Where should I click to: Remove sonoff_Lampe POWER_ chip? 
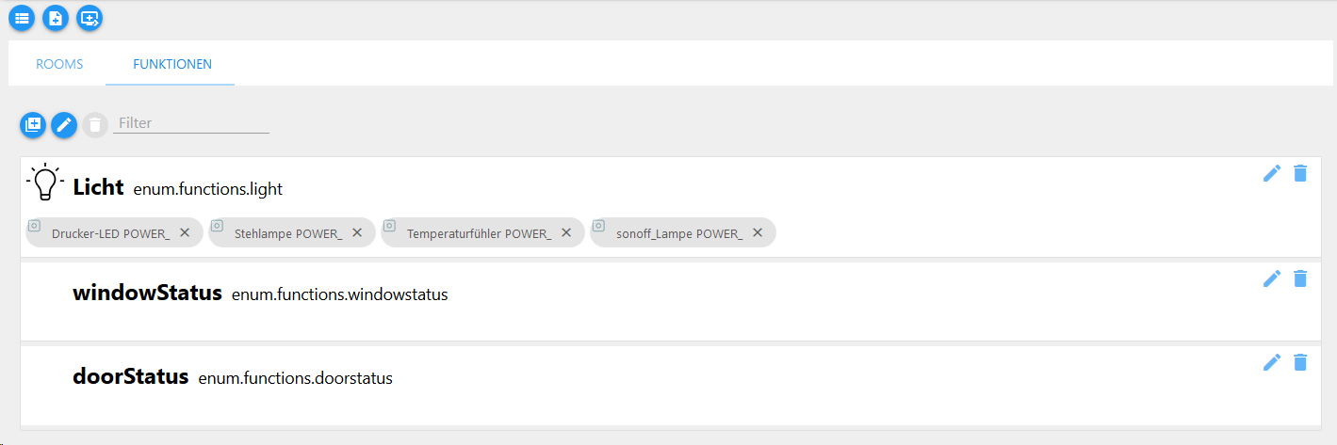coord(758,232)
